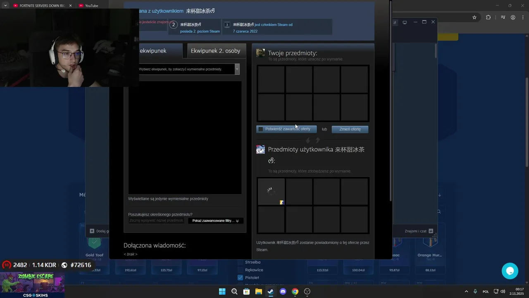Click the sort arrow on website list
The image size is (529, 298).
[440, 195]
